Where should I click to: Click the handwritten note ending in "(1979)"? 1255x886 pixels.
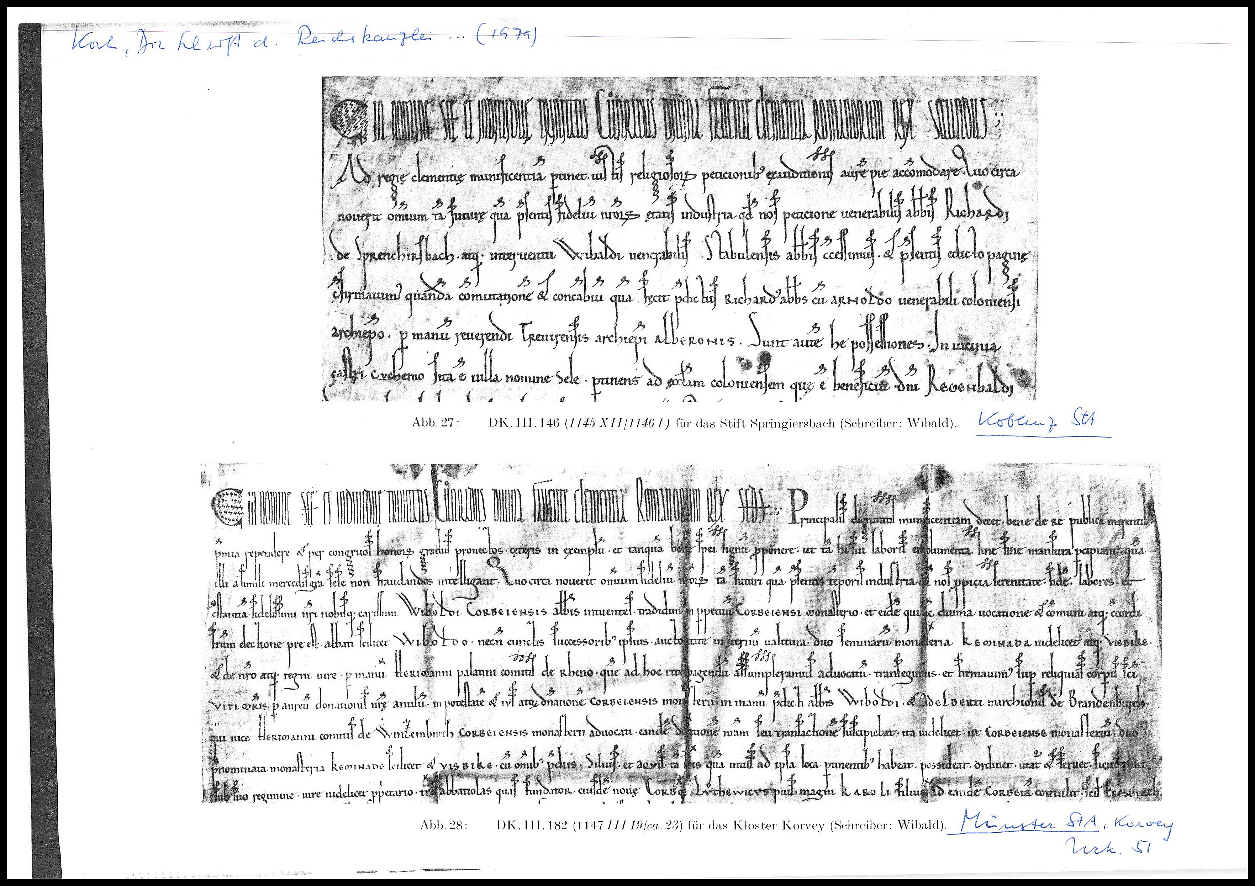click(305, 41)
